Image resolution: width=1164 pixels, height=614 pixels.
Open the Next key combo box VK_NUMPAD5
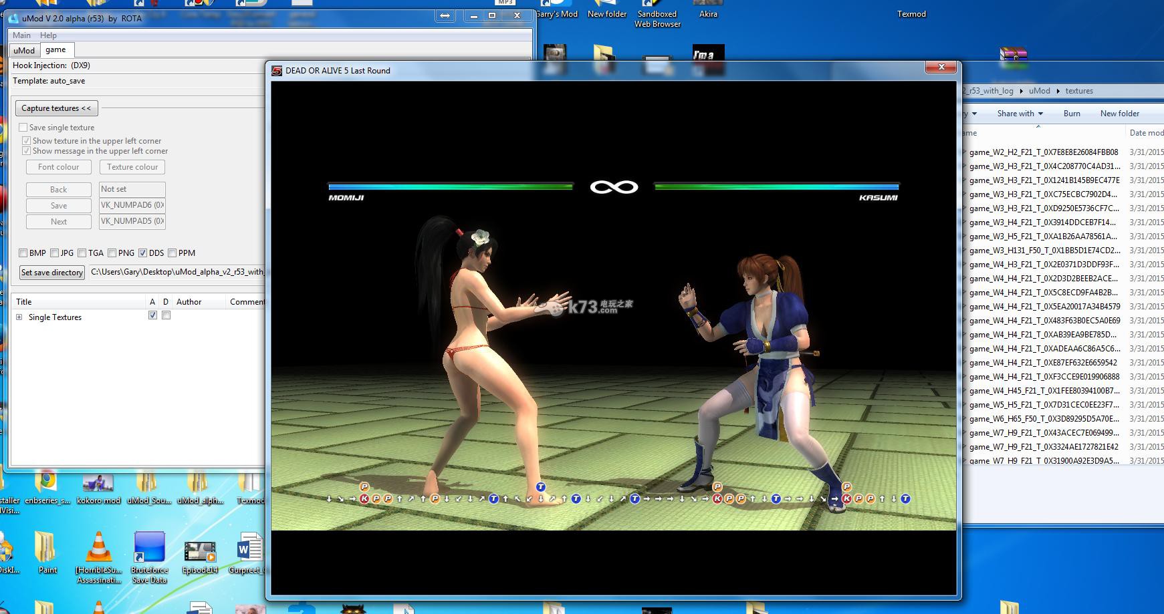pyautogui.click(x=132, y=221)
